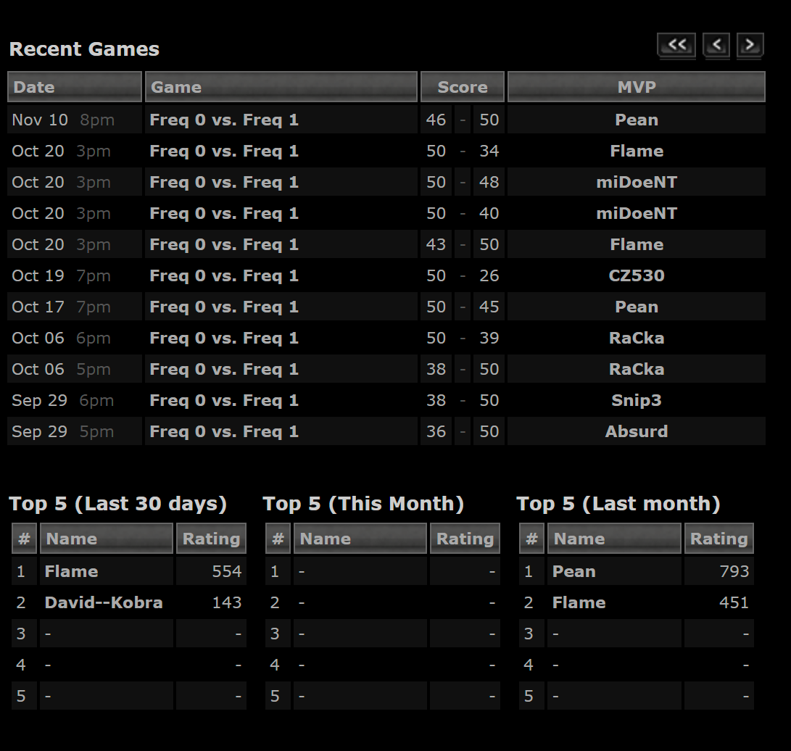
Task: Go to next page of recent games
Action: point(750,45)
